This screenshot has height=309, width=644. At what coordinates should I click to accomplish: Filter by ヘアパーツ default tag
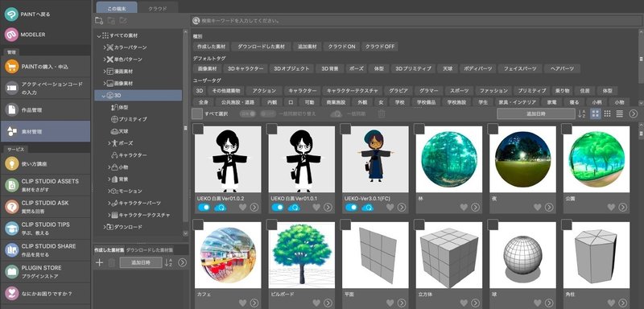click(562, 69)
